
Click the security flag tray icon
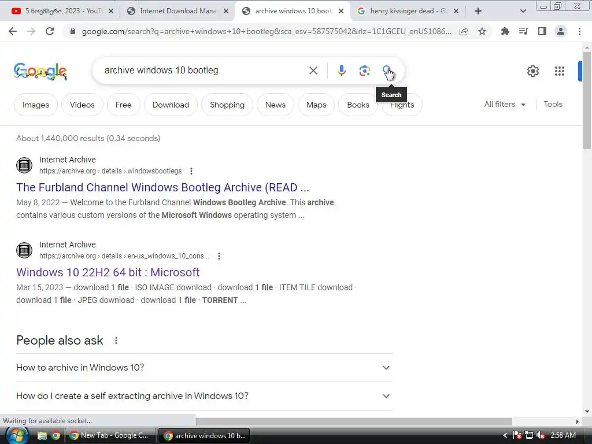point(517,436)
